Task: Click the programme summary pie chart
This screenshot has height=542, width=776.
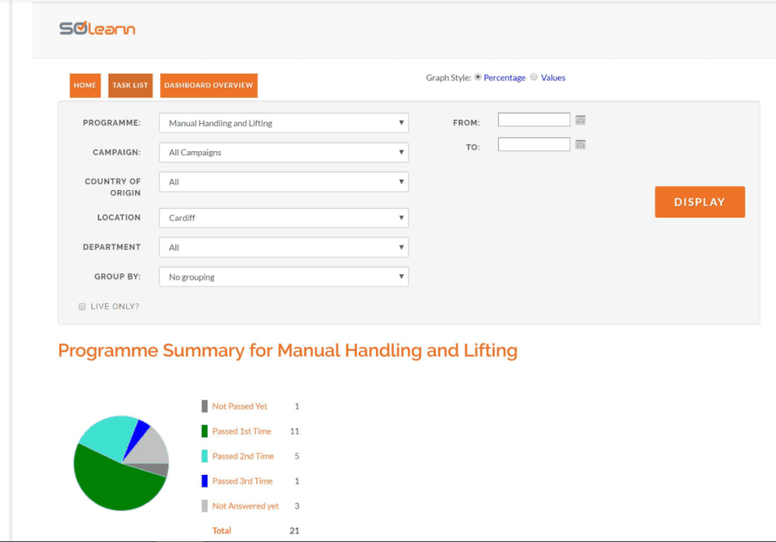Action: (x=121, y=463)
